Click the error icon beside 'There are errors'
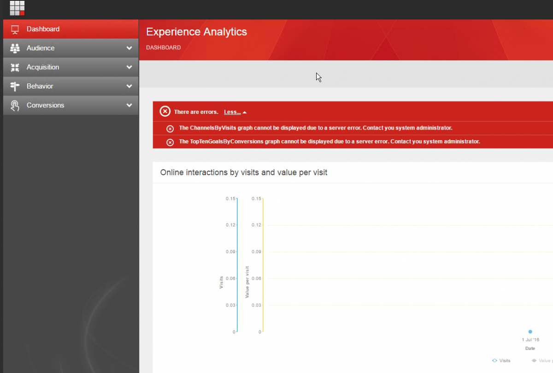Viewport: 553px width, 373px height. tap(165, 112)
